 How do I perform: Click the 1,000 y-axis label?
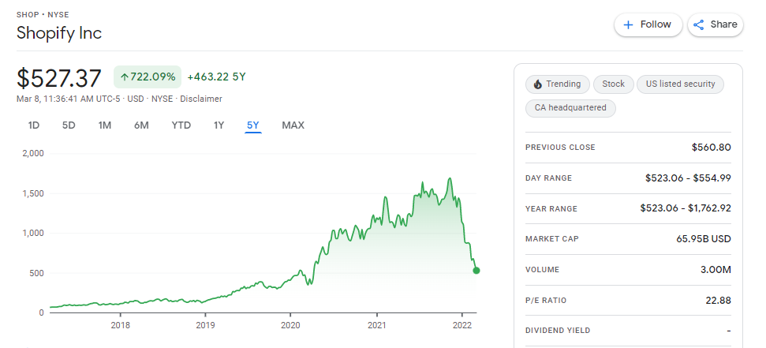(x=34, y=233)
